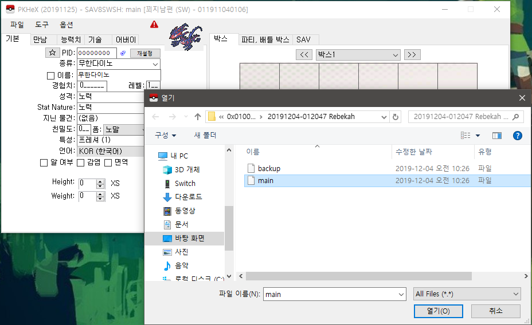Click the horizontal scrollbar in file list
This screenshot has width=532, height=325.
click(359, 276)
